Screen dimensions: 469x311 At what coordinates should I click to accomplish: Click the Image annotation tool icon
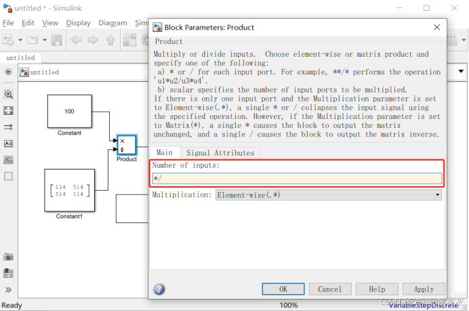coord(8,160)
